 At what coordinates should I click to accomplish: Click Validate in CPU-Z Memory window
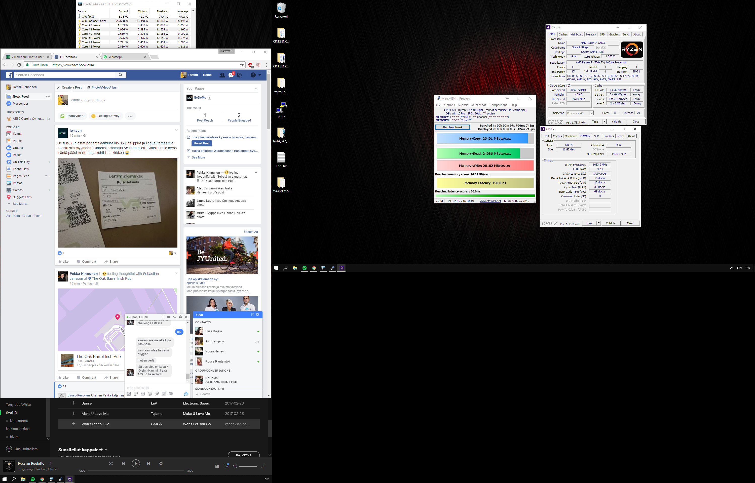(x=610, y=223)
